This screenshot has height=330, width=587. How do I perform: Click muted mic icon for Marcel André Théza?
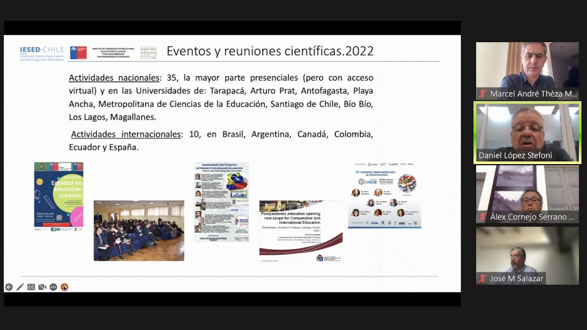point(482,94)
